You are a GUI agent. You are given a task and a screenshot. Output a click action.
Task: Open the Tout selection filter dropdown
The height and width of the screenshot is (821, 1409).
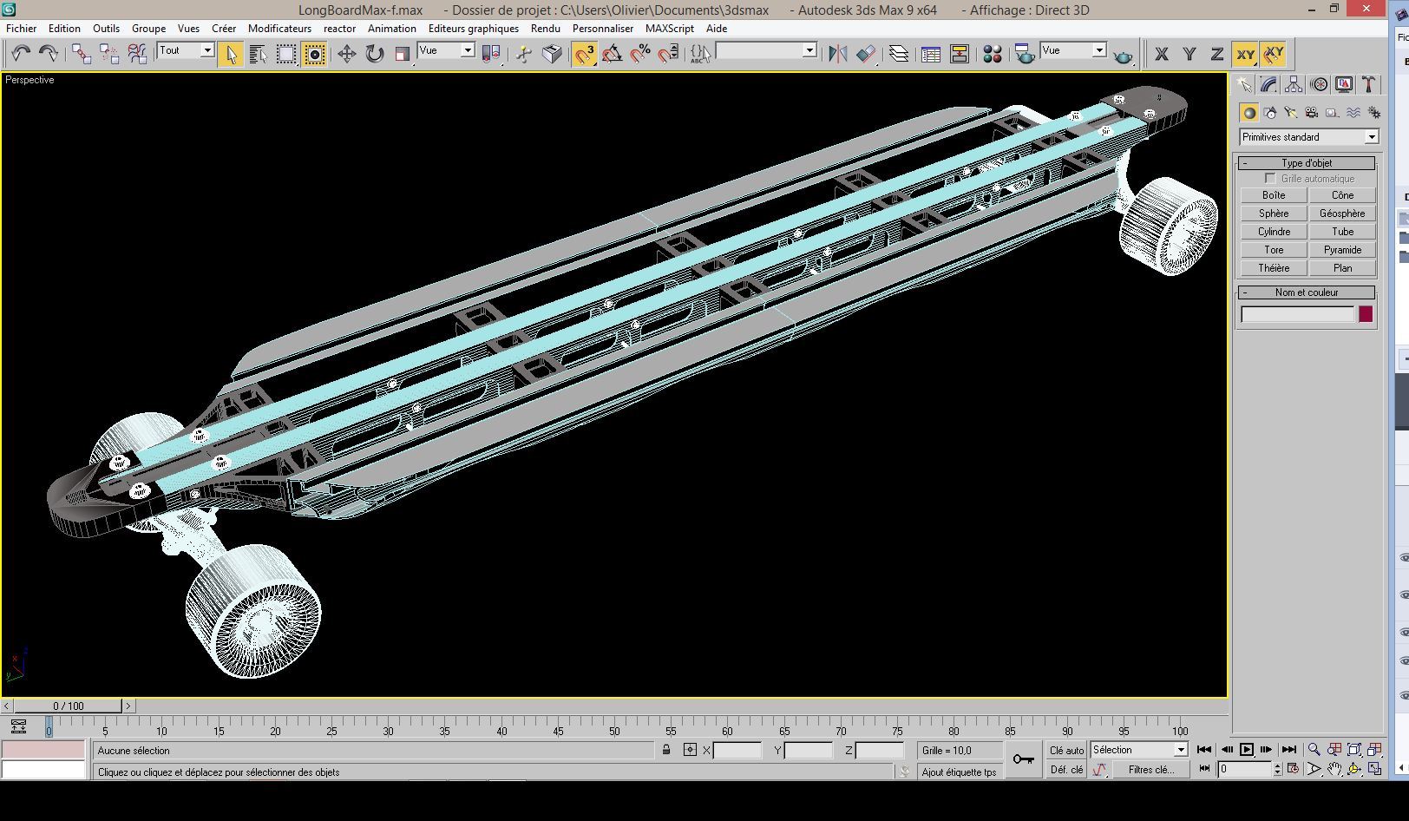click(208, 50)
